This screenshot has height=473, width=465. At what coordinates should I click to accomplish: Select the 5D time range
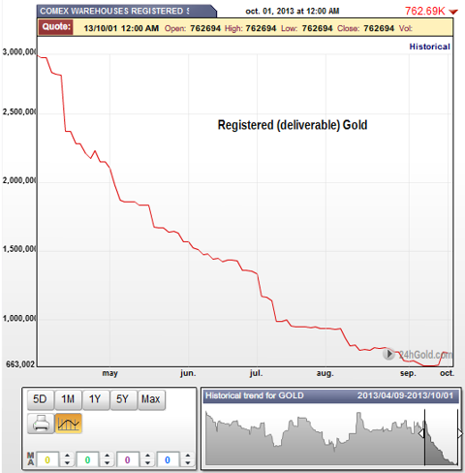pyautogui.click(x=41, y=399)
